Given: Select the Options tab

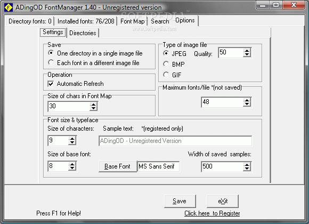Looking at the screenshot, I should click(185, 20).
